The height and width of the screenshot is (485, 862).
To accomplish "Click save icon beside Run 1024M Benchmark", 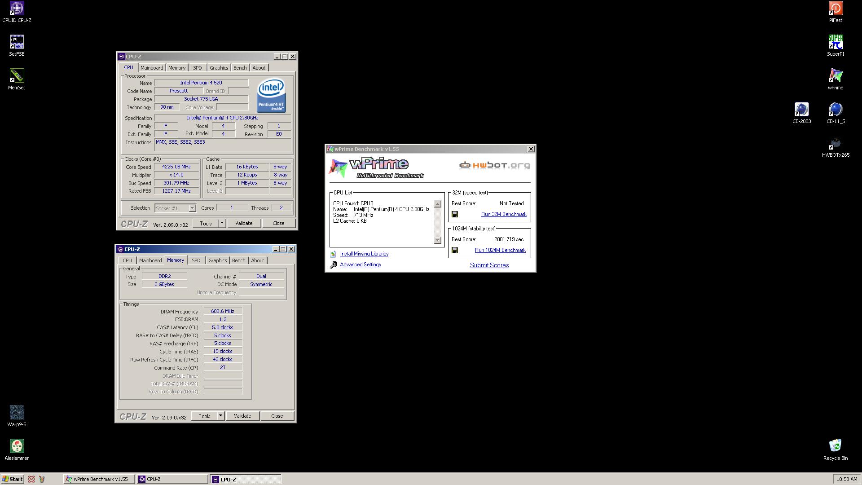I will coord(455,251).
